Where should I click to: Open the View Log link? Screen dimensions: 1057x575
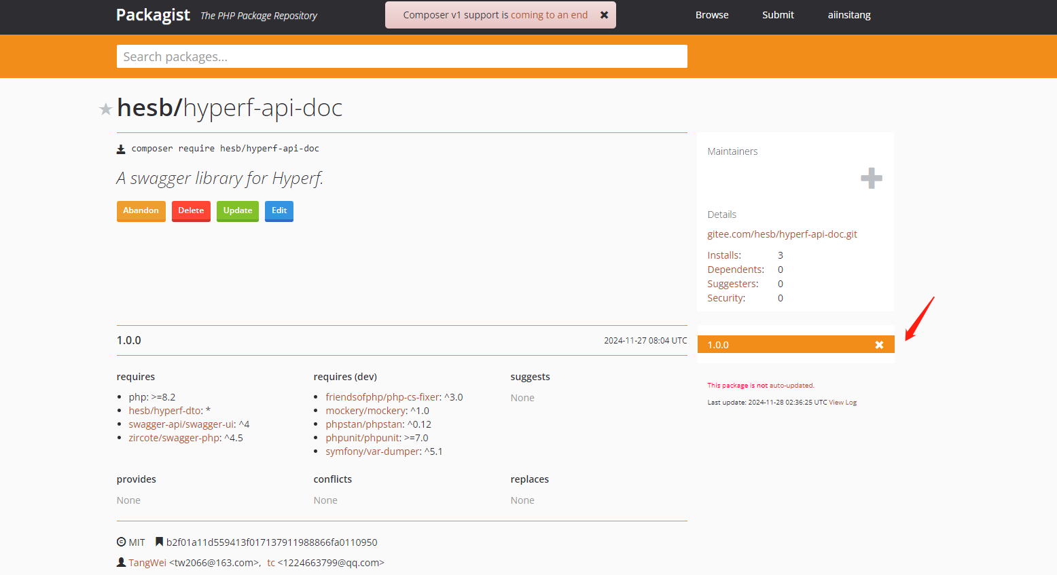click(x=842, y=403)
